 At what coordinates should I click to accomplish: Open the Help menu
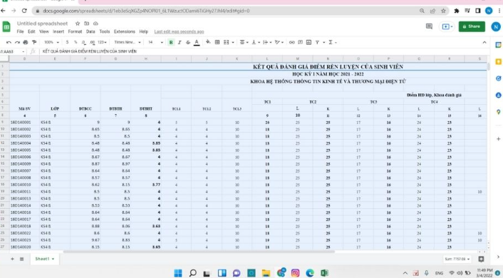(x=143, y=31)
